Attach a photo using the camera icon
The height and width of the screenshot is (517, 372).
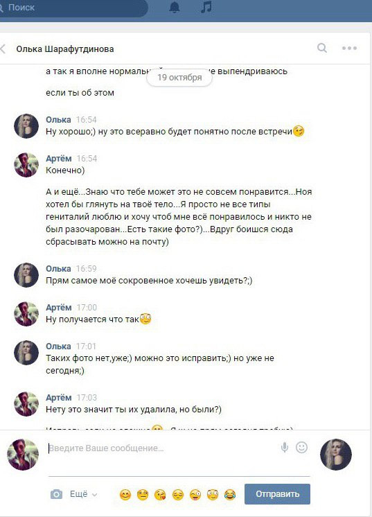coord(56,494)
